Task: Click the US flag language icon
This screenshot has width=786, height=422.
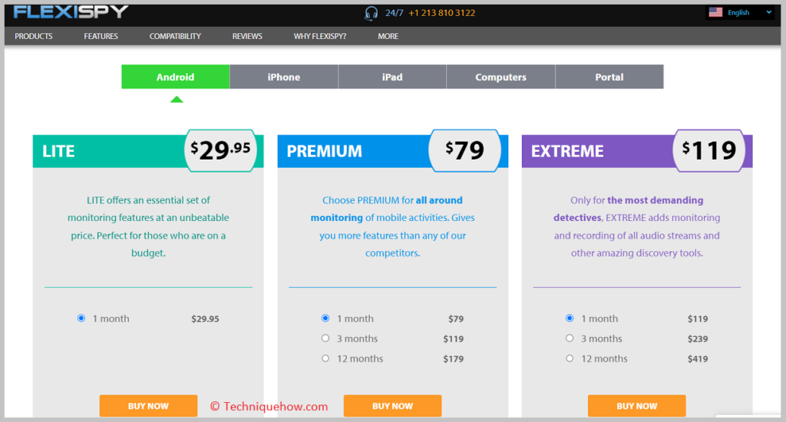Action: (x=715, y=12)
